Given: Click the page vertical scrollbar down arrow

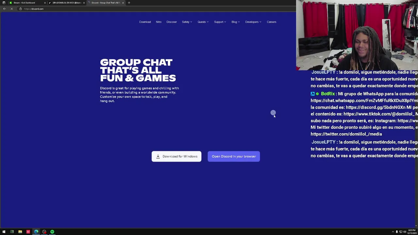Looking at the screenshot, I should pos(416,226).
